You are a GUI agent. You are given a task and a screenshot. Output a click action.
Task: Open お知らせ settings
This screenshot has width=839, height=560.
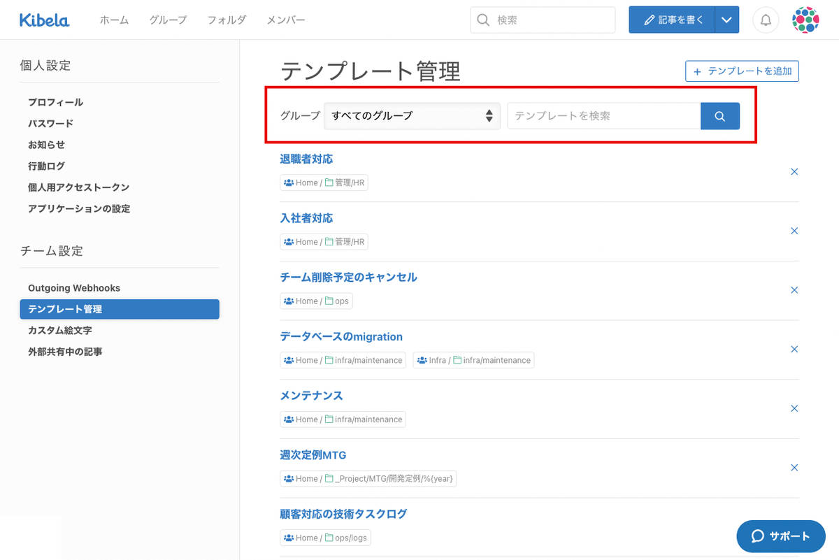click(46, 145)
